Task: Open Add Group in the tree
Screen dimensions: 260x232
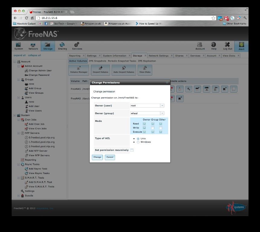Action: [35, 89]
